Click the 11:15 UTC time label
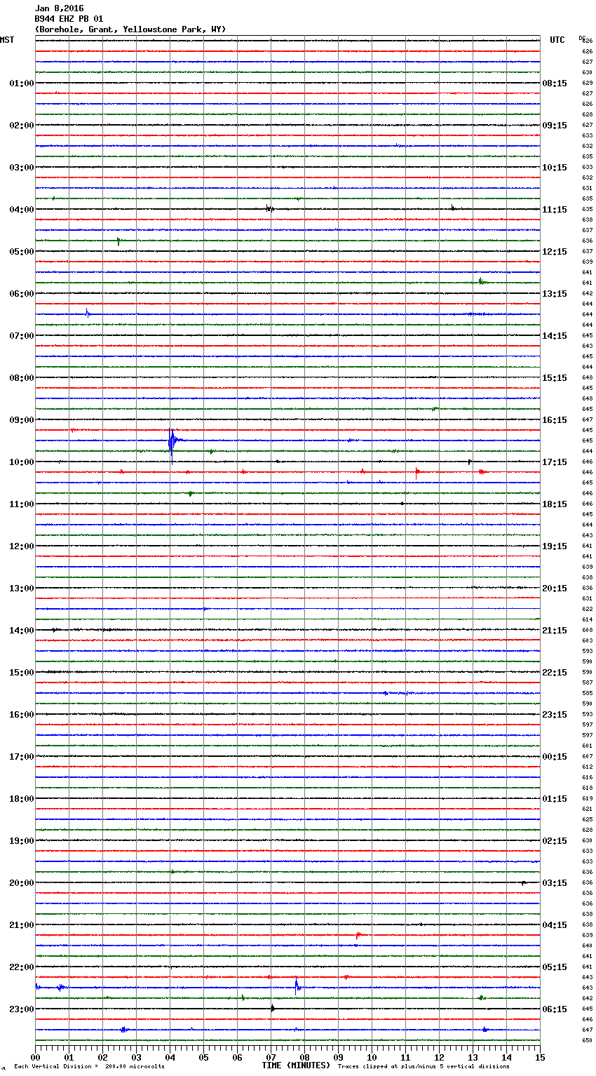596x1076 pixels. pyautogui.click(x=555, y=210)
